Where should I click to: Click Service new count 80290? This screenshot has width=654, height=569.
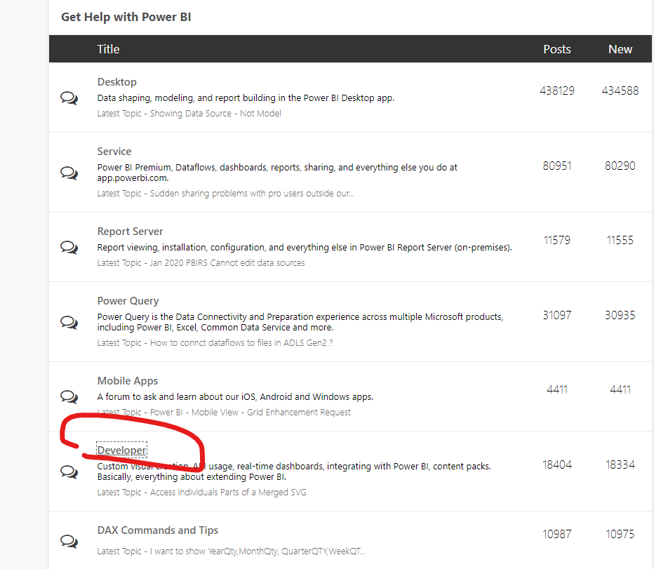coord(620,166)
